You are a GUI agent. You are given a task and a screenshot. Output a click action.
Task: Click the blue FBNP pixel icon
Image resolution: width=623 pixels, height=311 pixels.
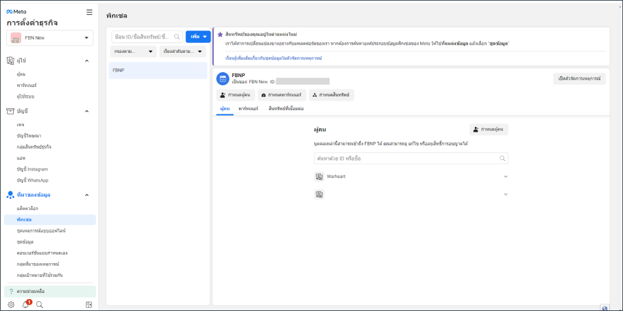pyautogui.click(x=222, y=78)
